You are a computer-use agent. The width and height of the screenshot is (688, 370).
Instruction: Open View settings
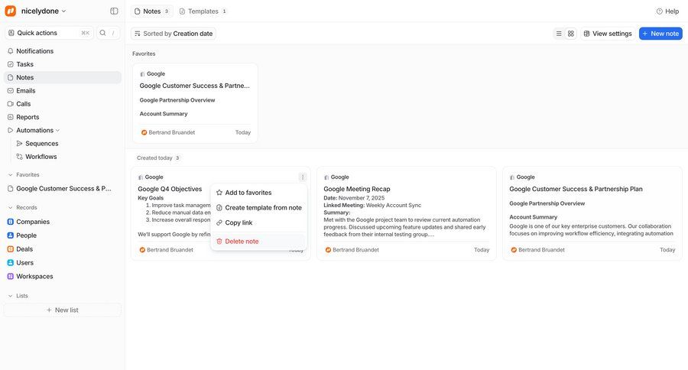coord(608,34)
